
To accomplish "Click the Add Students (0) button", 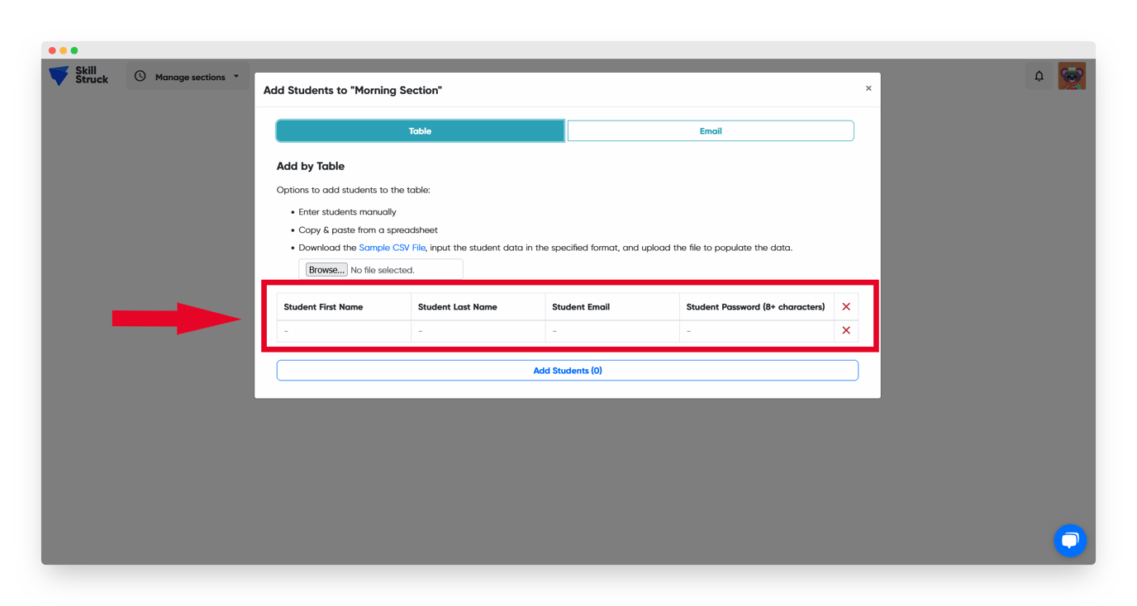I will 567,370.
